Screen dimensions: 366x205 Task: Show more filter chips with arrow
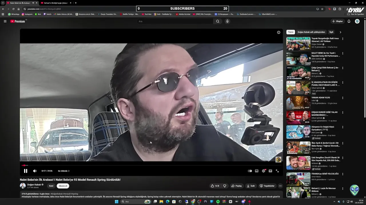tap(340, 32)
